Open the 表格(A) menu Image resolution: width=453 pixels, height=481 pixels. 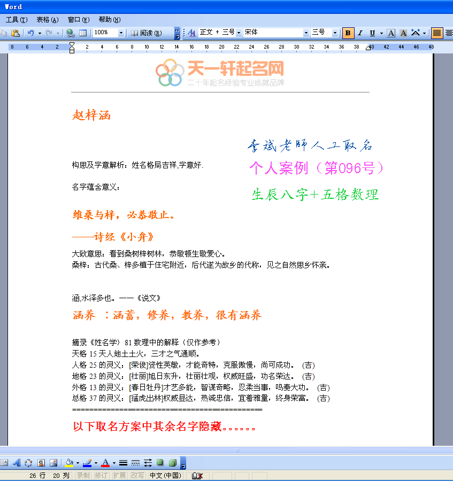point(47,20)
